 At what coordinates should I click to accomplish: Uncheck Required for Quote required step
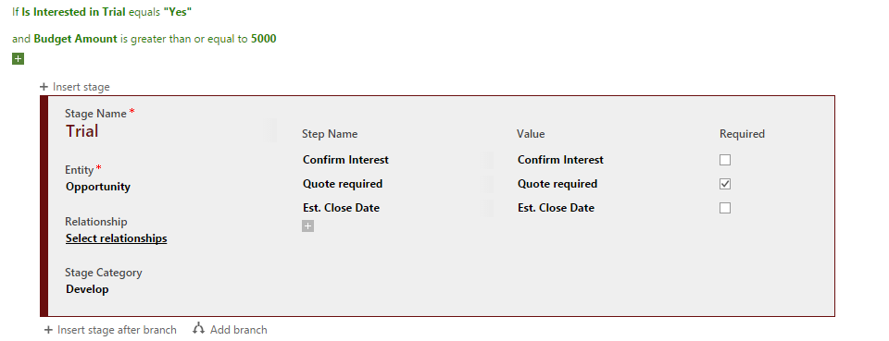coord(724,184)
